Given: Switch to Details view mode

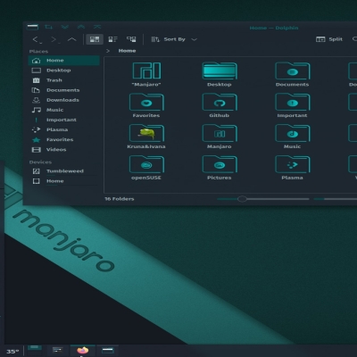Looking at the screenshot, I should tap(131, 39).
